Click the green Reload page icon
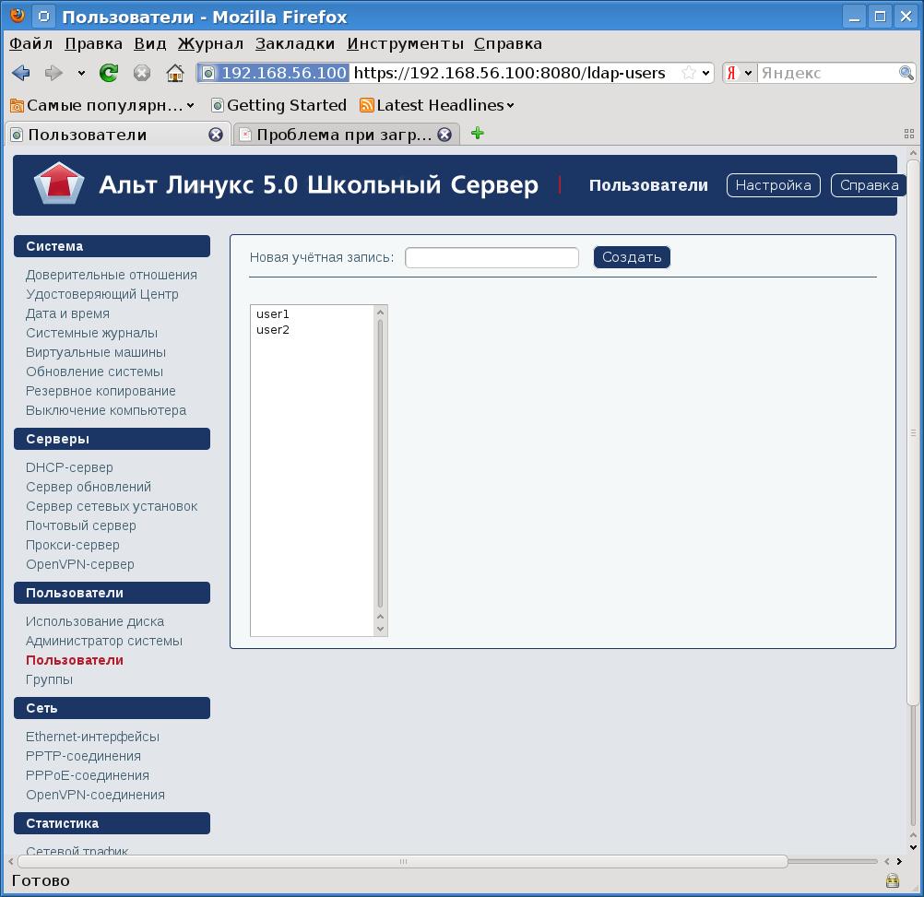The image size is (924, 897). [x=109, y=73]
